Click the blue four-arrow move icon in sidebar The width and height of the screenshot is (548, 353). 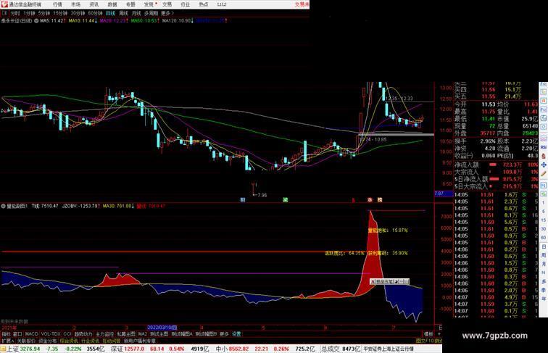click(544, 165)
